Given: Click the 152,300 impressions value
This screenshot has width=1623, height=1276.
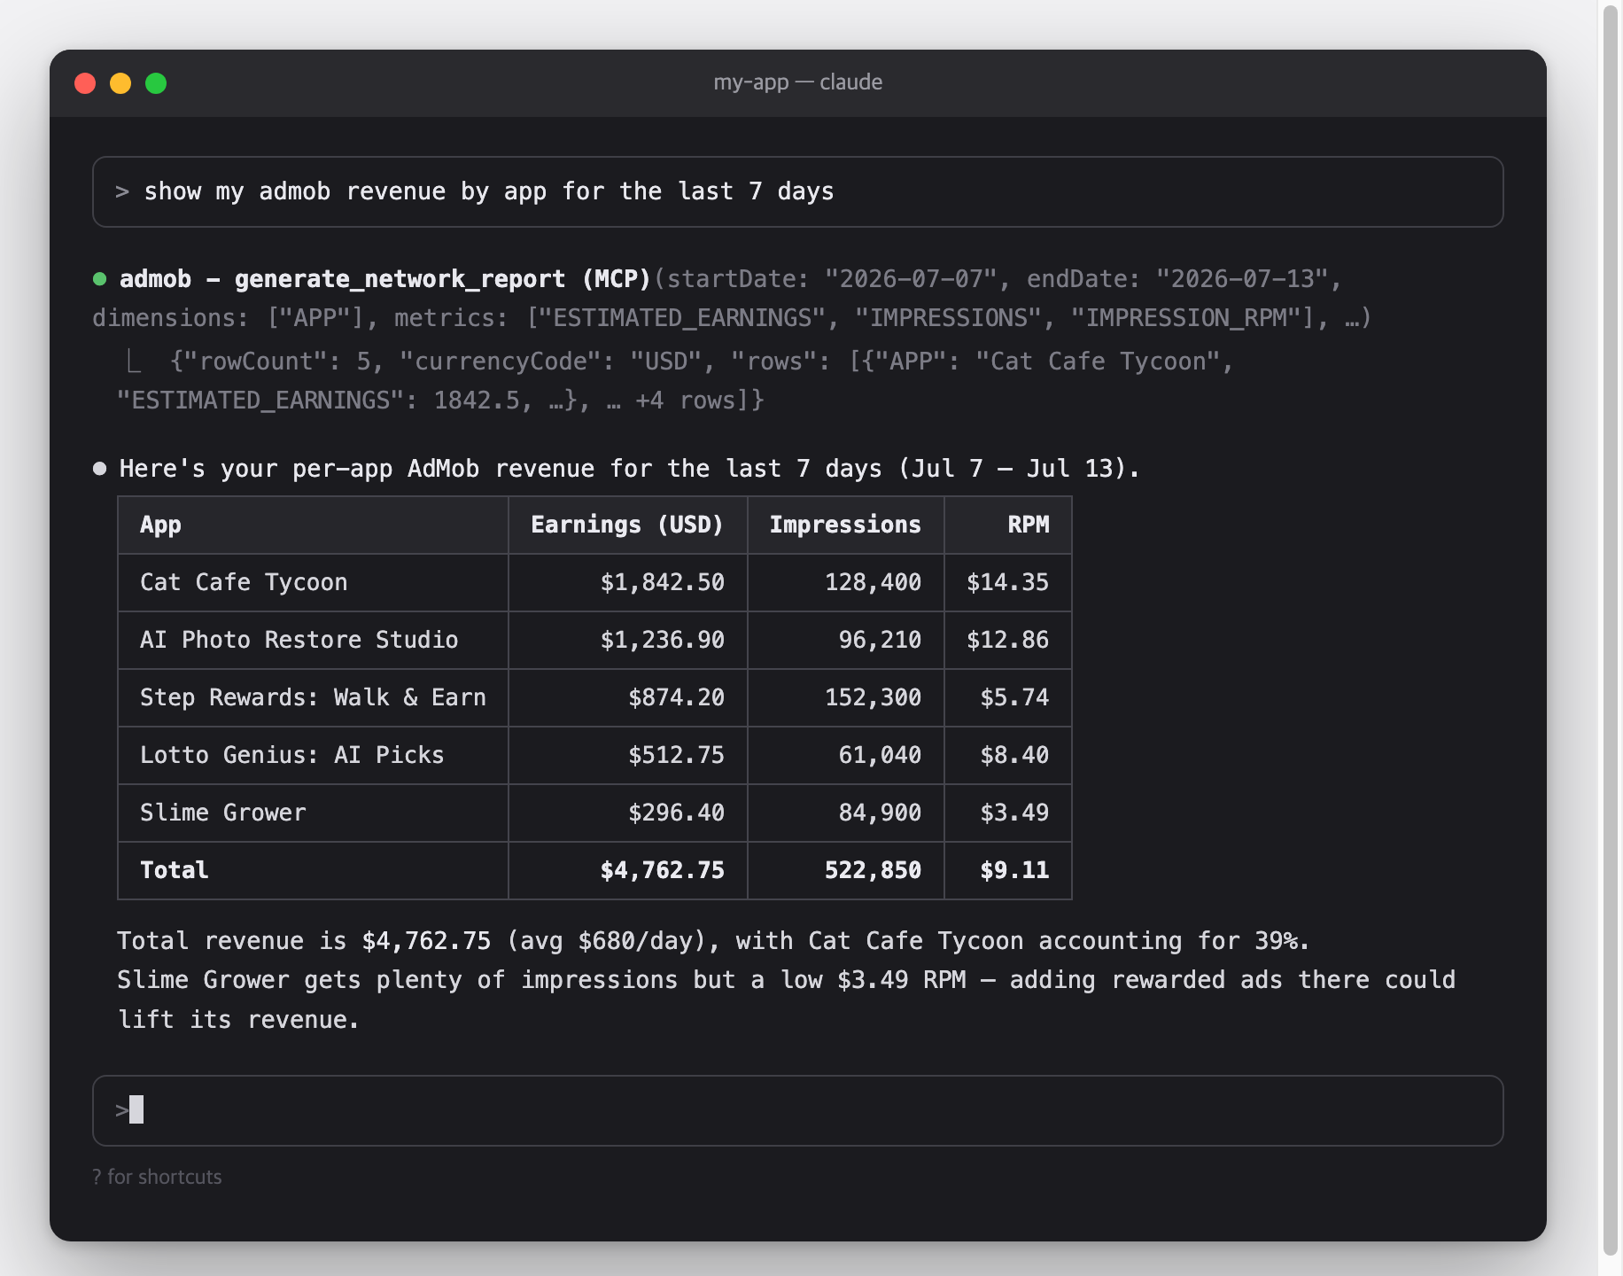Looking at the screenshot, I should click(x=873, y=697).
